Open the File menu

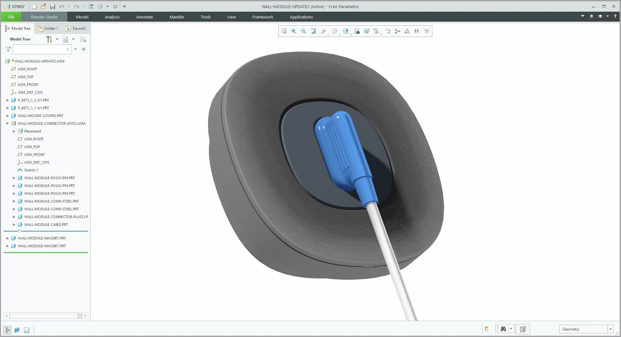(x=11, y=17)
